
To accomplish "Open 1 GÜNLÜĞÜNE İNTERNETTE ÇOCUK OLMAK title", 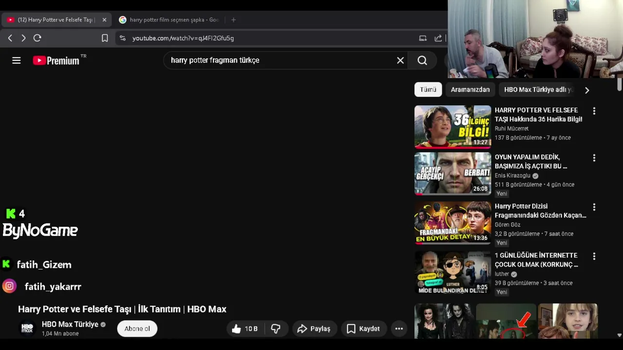I will pos(536,260).
